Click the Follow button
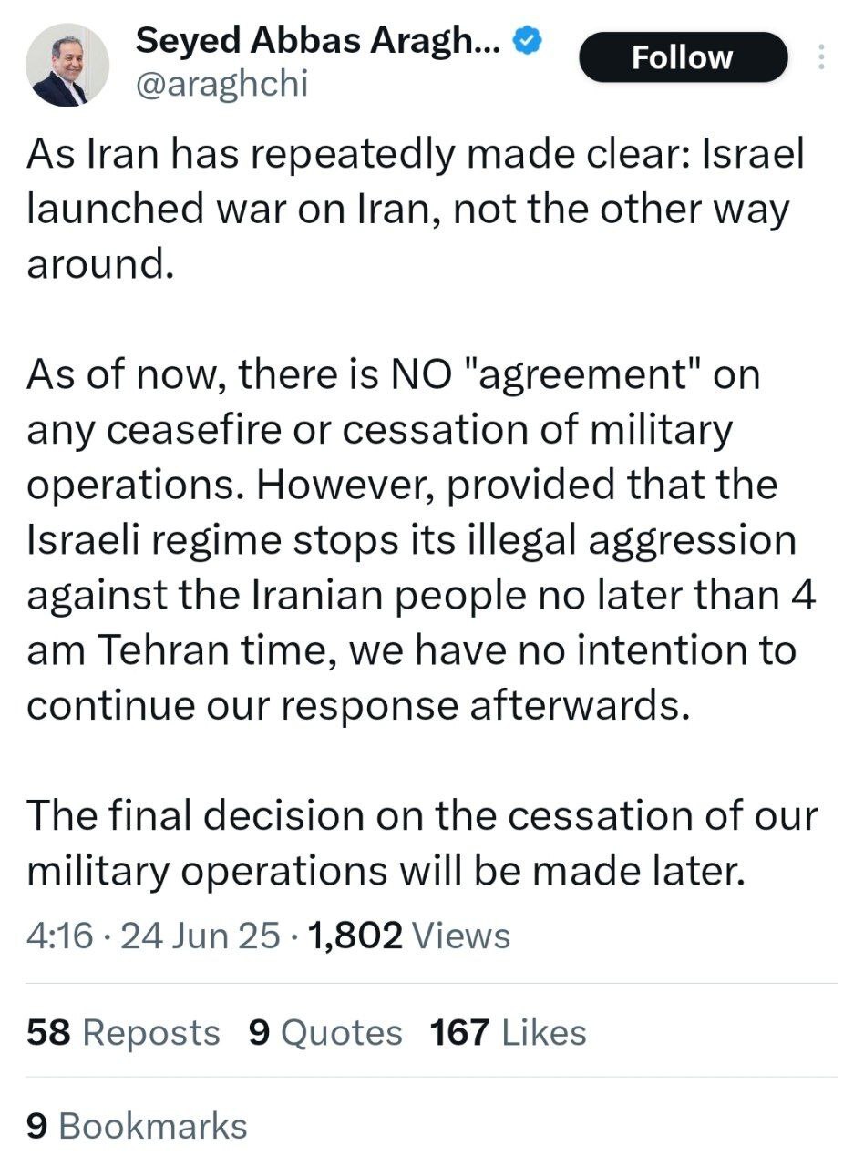 tap(683, 57)
